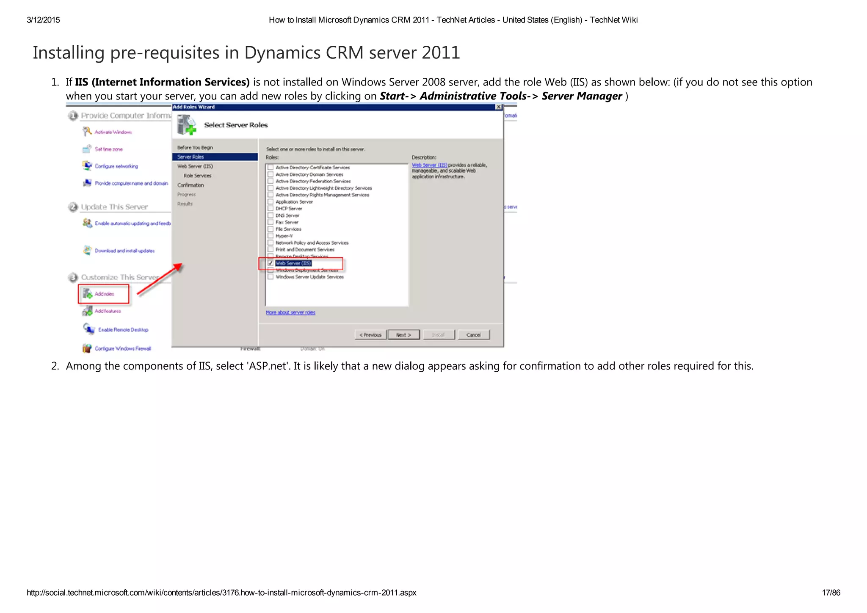Click the Download and install updates icon
The height and width of the screenshot is (613, 867).
[x=87, y=251]
